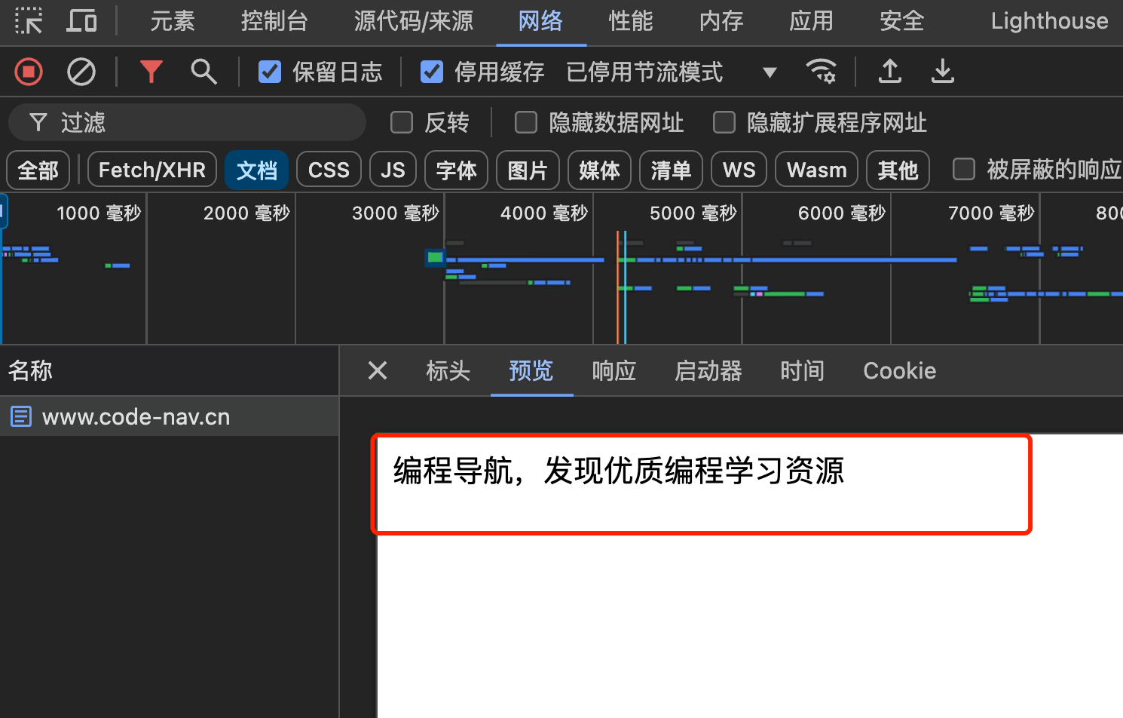Switch to 控制台 panel tab
1123x718 pixels.
click(274, 21)
